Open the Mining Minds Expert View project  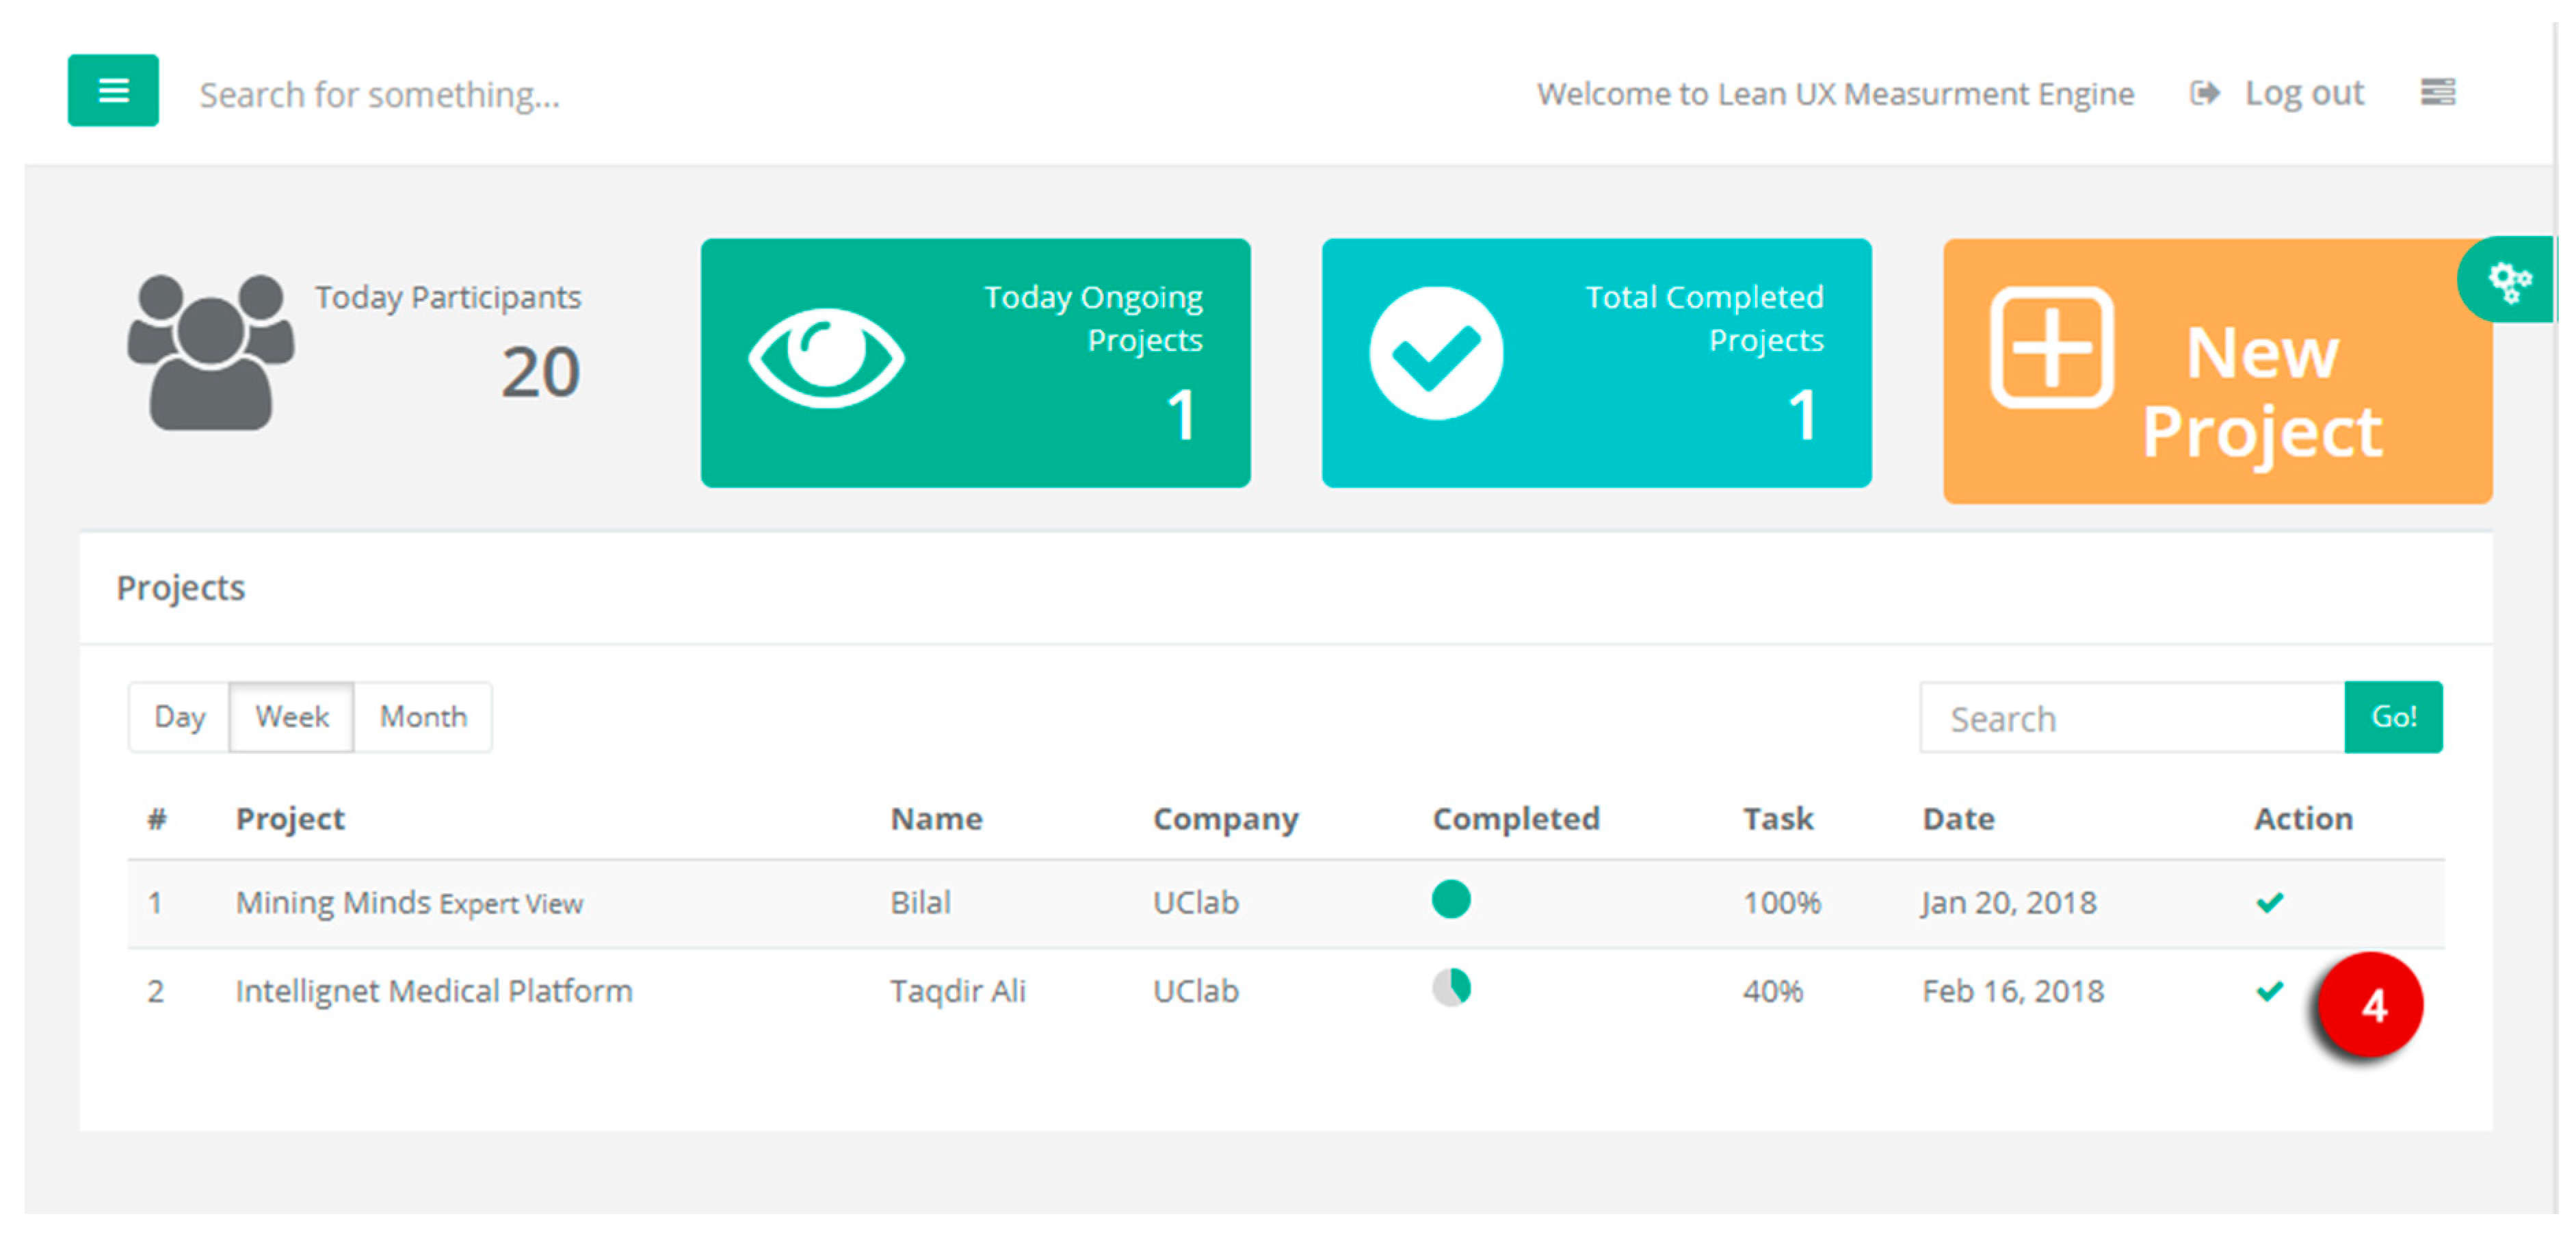coord(409,903)
